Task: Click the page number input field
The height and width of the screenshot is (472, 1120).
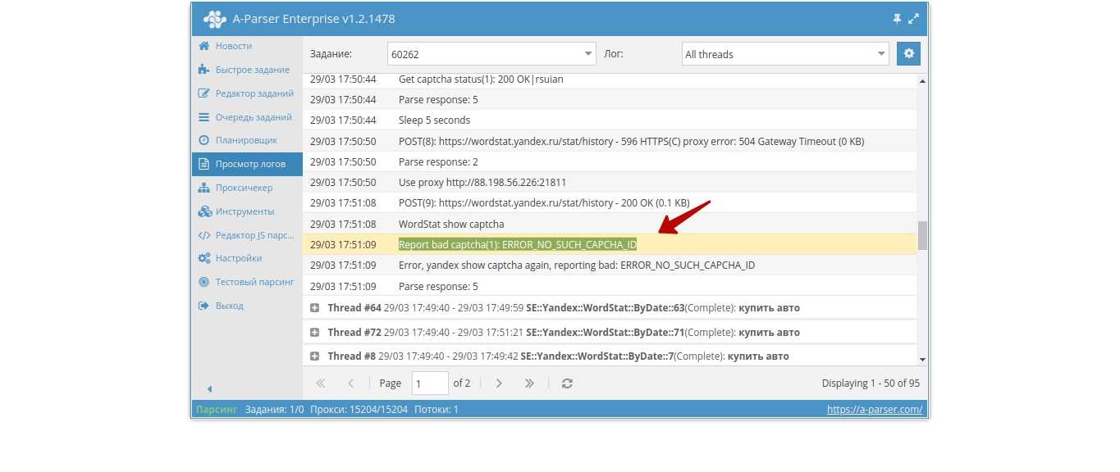Action: (x=430, y=383)
